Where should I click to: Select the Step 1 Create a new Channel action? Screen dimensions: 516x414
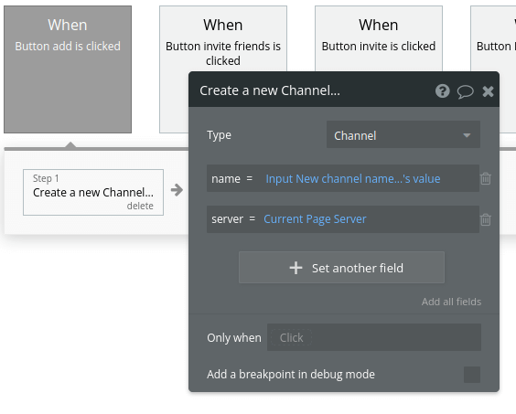tap(93, 192)
